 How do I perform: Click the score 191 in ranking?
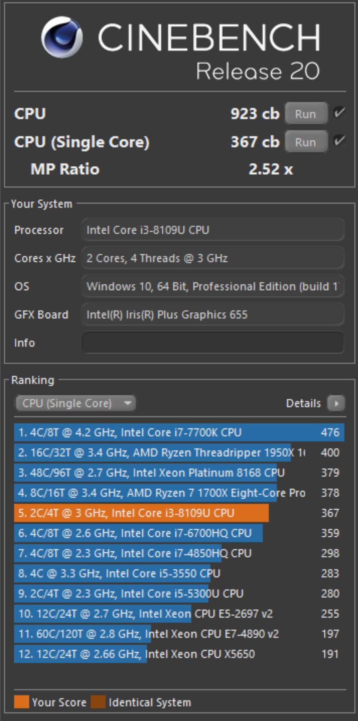click(x=330, y=654)
